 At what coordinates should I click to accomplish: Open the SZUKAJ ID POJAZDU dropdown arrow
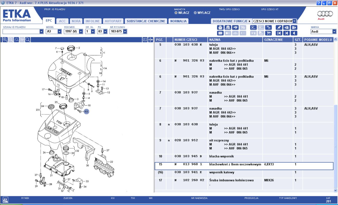[41, 31]
